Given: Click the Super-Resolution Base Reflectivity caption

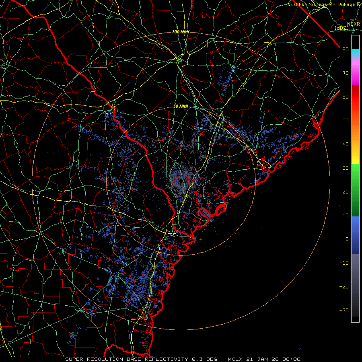Looking at the screenshot, I should coord(127,359).
